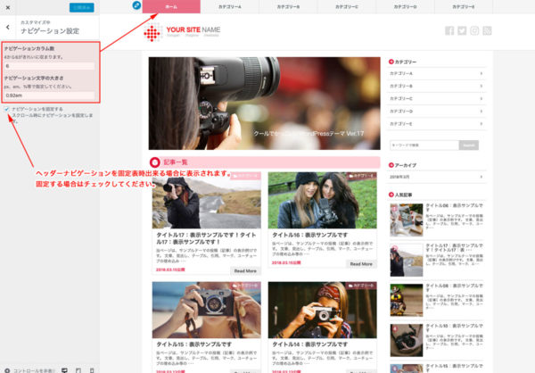The height and width of the screenshot is (373, 535).
Task: Open カテゴリーB in sidebar category list
Action: point(436,86)
